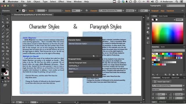Select the Direct Selection tool
Screen dimensions: 186x104
point(7,19)
